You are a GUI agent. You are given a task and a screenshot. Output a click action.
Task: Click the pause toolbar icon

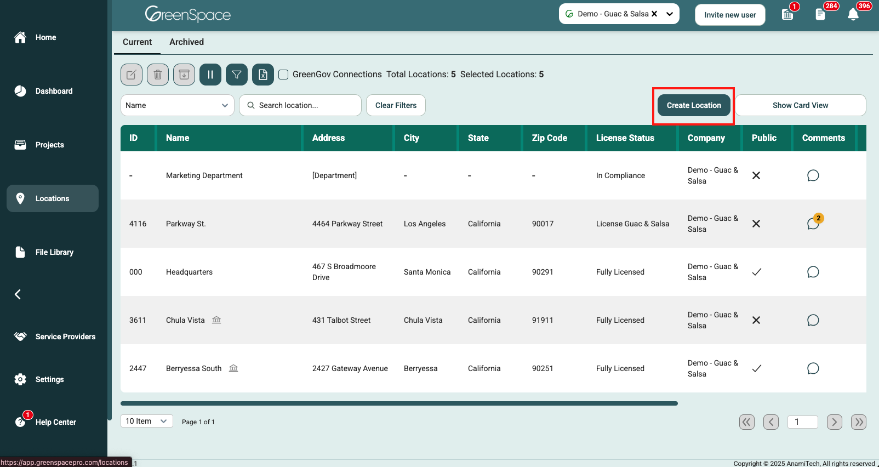pos(210,75)
